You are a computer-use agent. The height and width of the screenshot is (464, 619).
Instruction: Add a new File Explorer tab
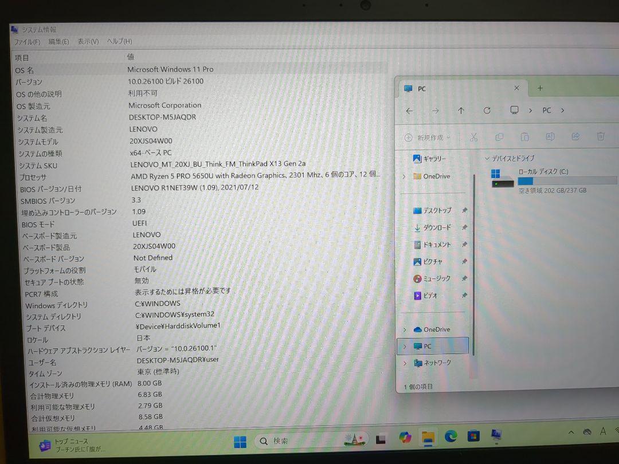pyautogui.click(x=540, y=88)
